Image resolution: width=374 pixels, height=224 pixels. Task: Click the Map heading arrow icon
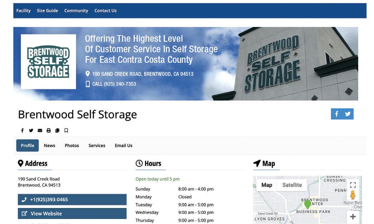pos(257,163)
